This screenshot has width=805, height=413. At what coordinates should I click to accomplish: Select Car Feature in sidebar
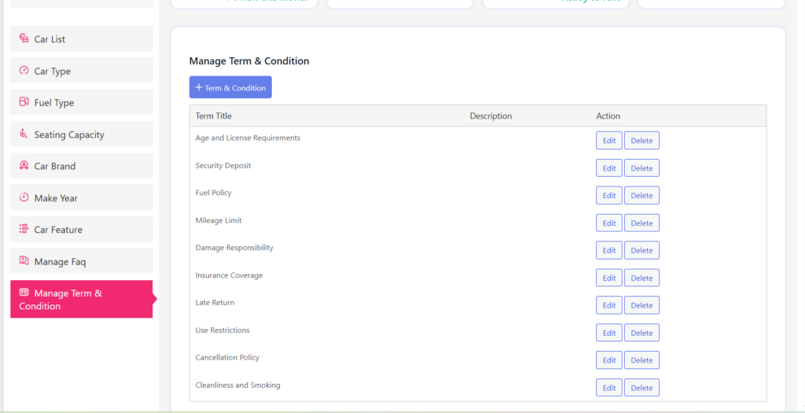coord(82,229)
